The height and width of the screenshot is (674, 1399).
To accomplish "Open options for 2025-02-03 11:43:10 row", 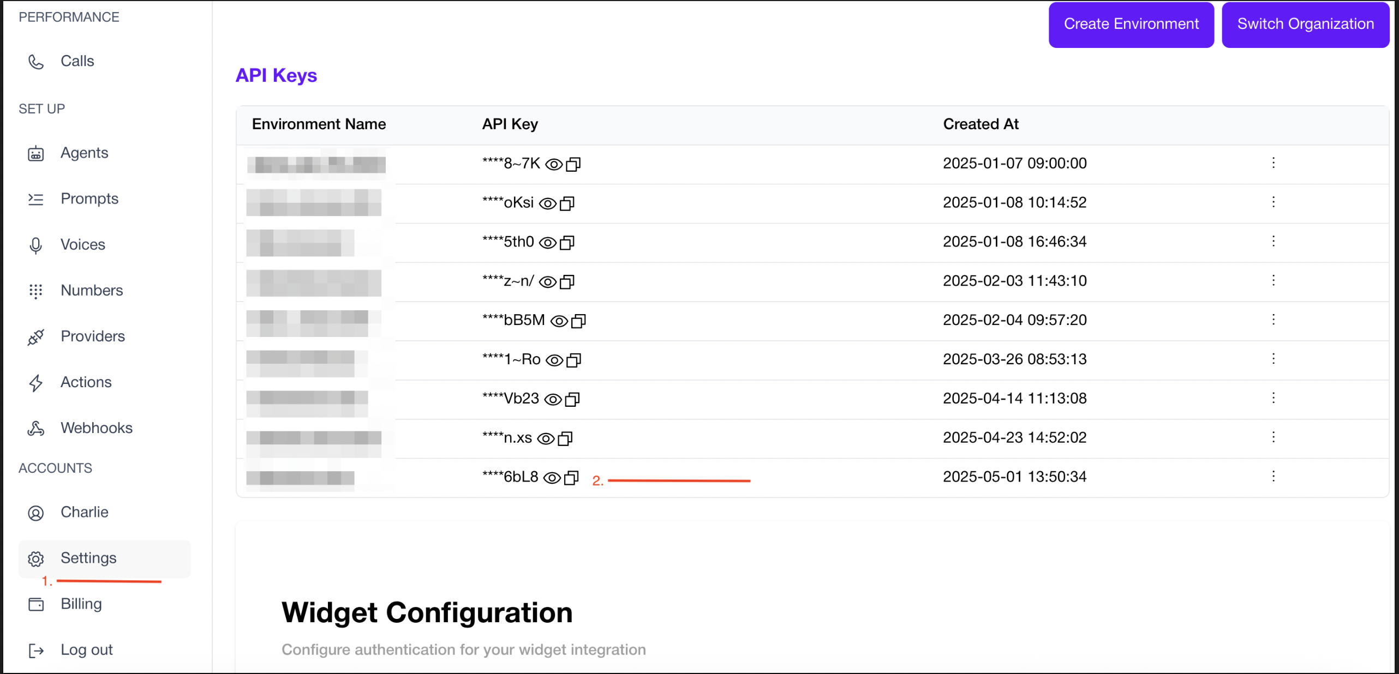I will [x=1274, y=281].
